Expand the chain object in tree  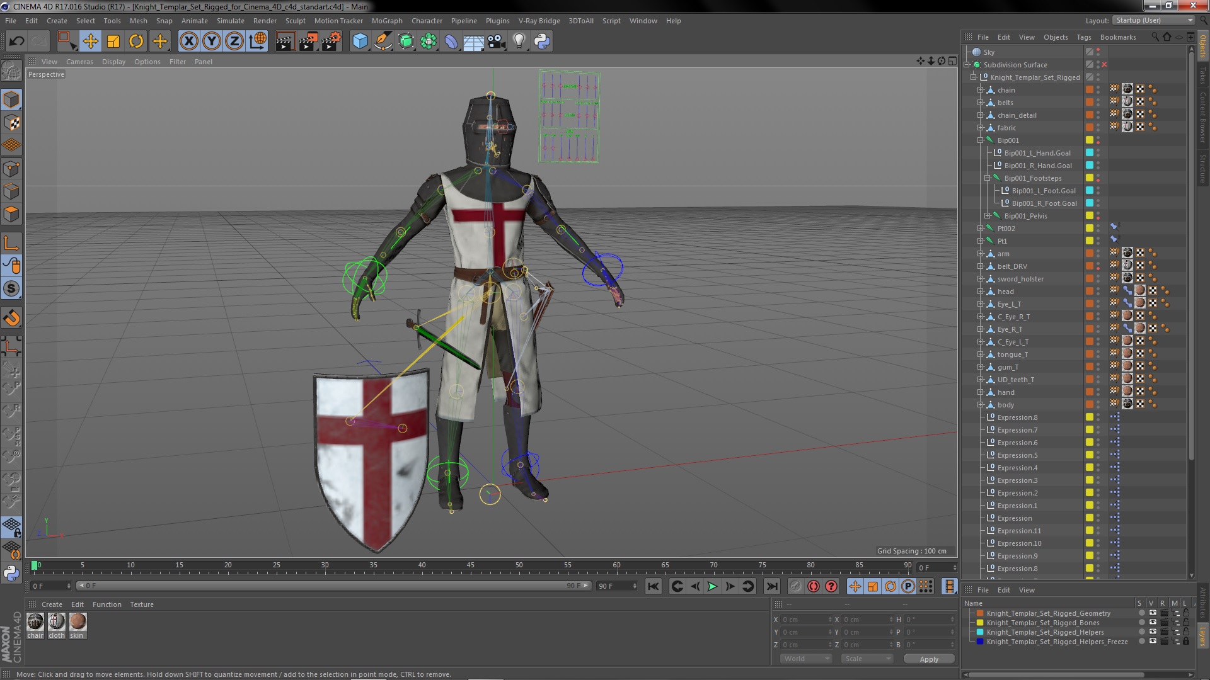point(981,90)
